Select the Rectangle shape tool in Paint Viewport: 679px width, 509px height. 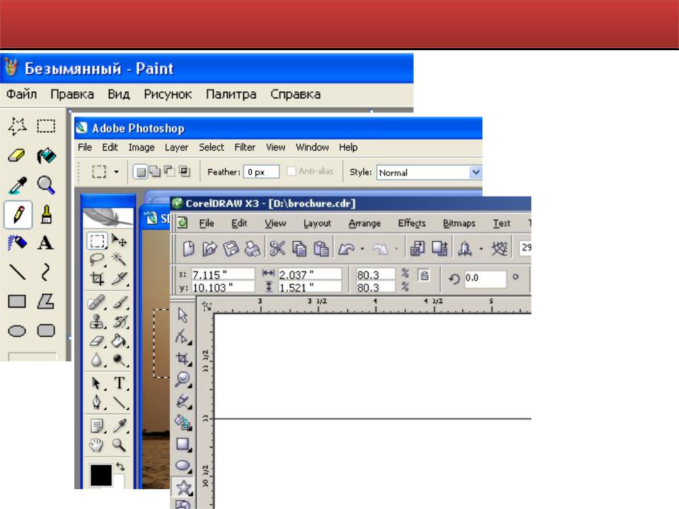(17, 301)
